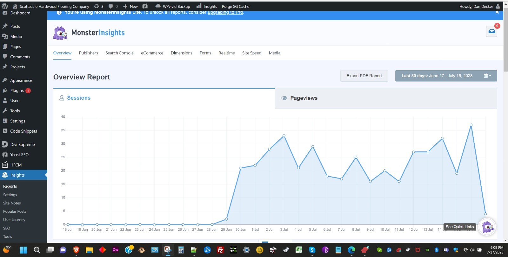508x257 pixels.
Task: Open updates icon showing 3
Action: pyautogui.click(x=99, y=6)
